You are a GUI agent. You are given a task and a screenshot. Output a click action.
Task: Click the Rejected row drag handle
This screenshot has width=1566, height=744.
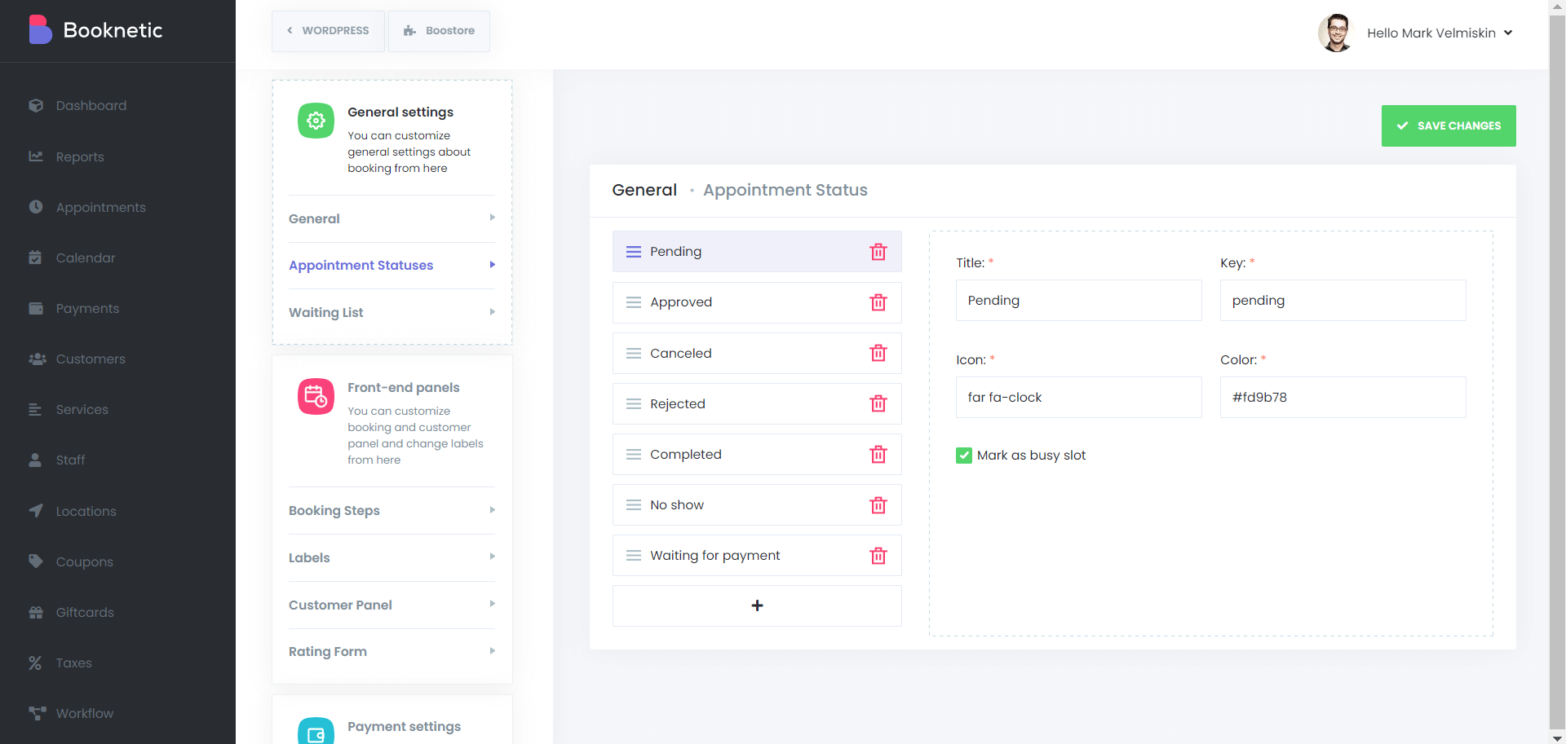(x=634, y=403)
